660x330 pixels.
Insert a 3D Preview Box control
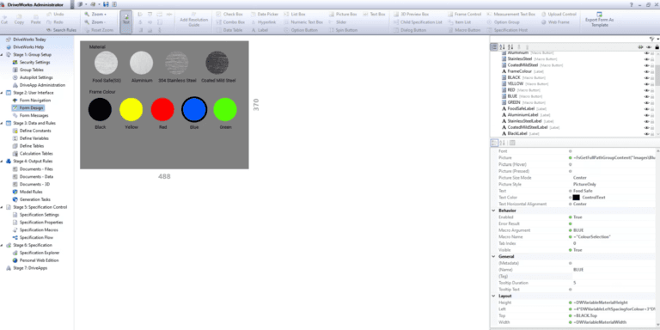pyautogui.click(x=411, y=15)
